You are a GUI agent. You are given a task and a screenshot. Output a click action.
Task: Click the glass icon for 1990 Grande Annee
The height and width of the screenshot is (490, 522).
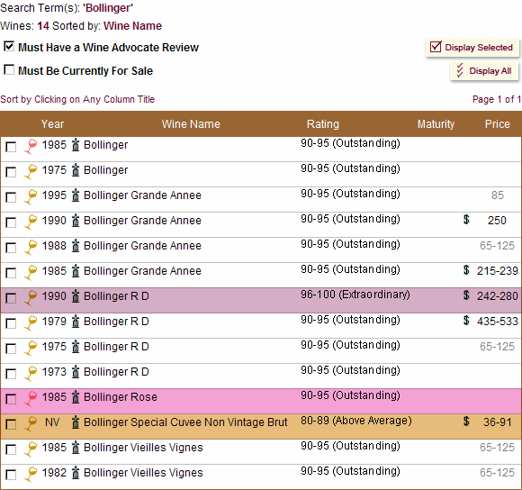click(x=31, y=222)
